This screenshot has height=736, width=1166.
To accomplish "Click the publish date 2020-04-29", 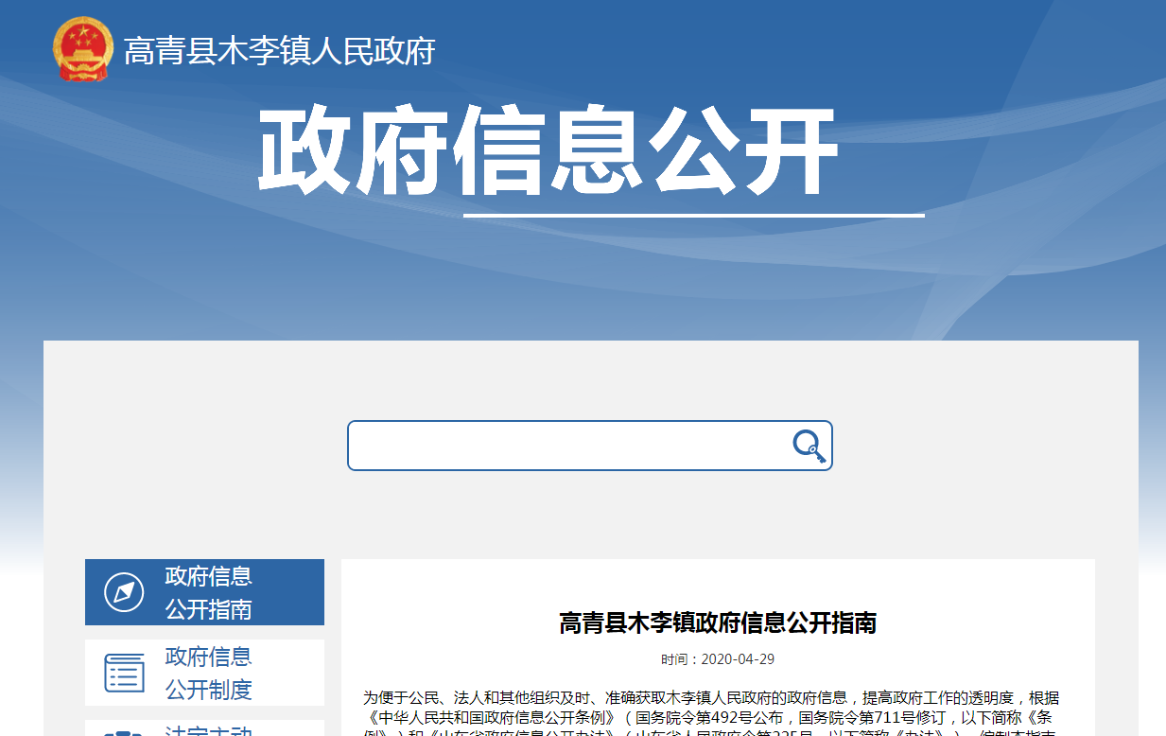I will pos(738,659).
